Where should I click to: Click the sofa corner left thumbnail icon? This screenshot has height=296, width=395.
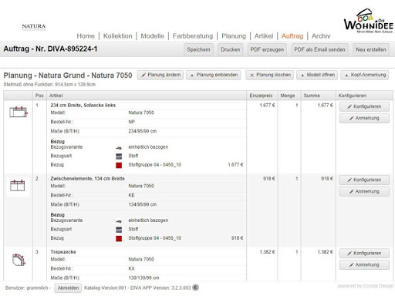coord(19,112)
